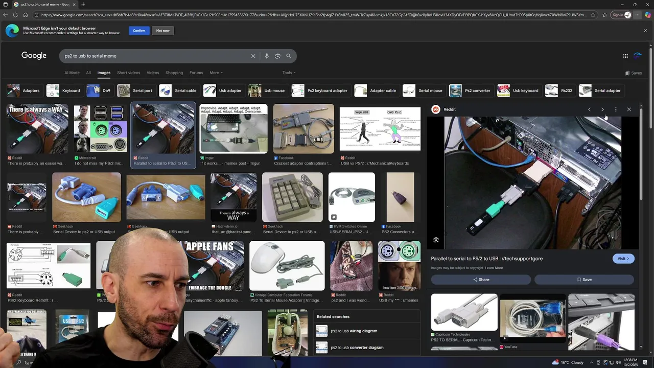Open the Copilot sidebar icon

point(648,15)
